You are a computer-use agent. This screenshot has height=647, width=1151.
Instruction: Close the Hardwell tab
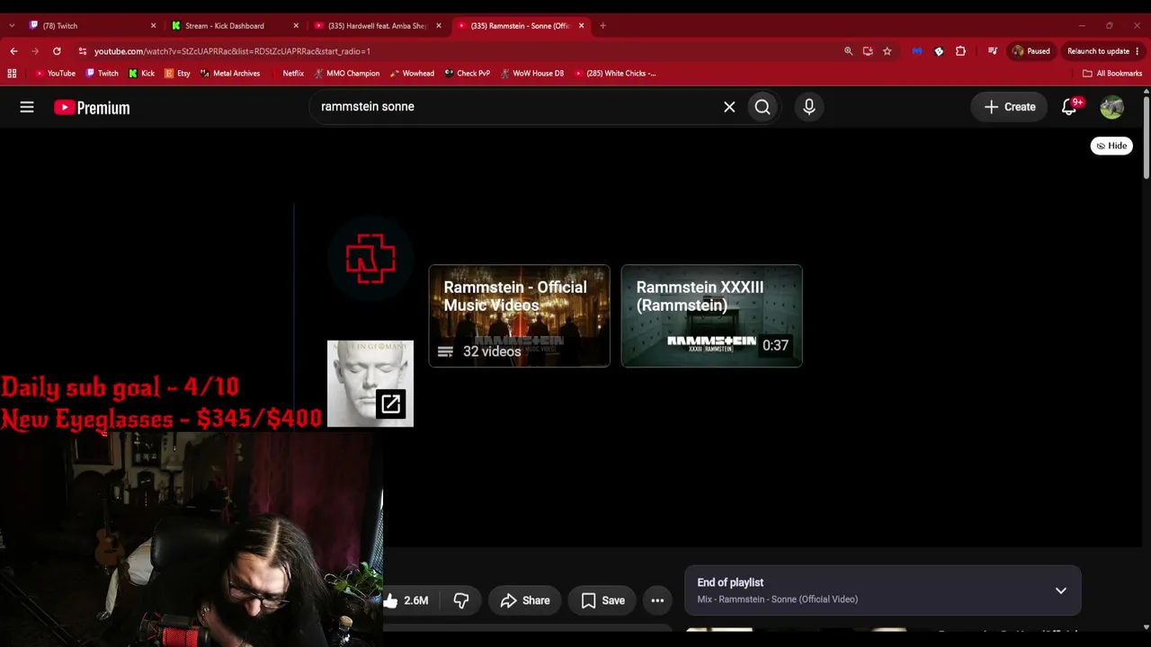pos(439,26)
